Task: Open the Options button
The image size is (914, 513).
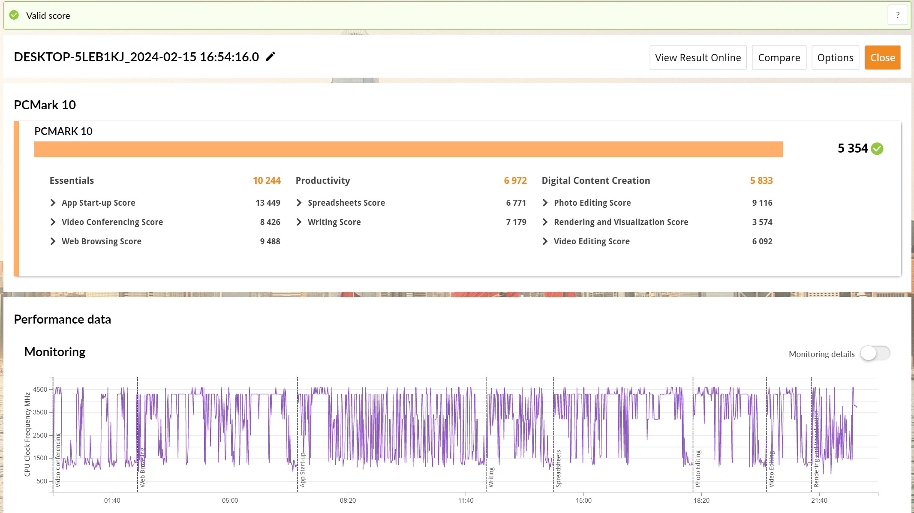Action: 835,57
